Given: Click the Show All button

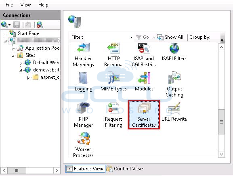Looking at the screenshot, I should click(x=170, y=37).
